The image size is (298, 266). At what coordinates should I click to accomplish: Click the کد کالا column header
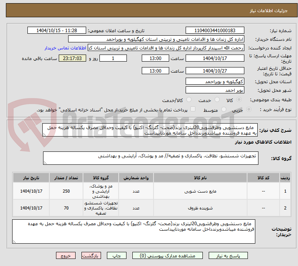(x=263, y=178)
